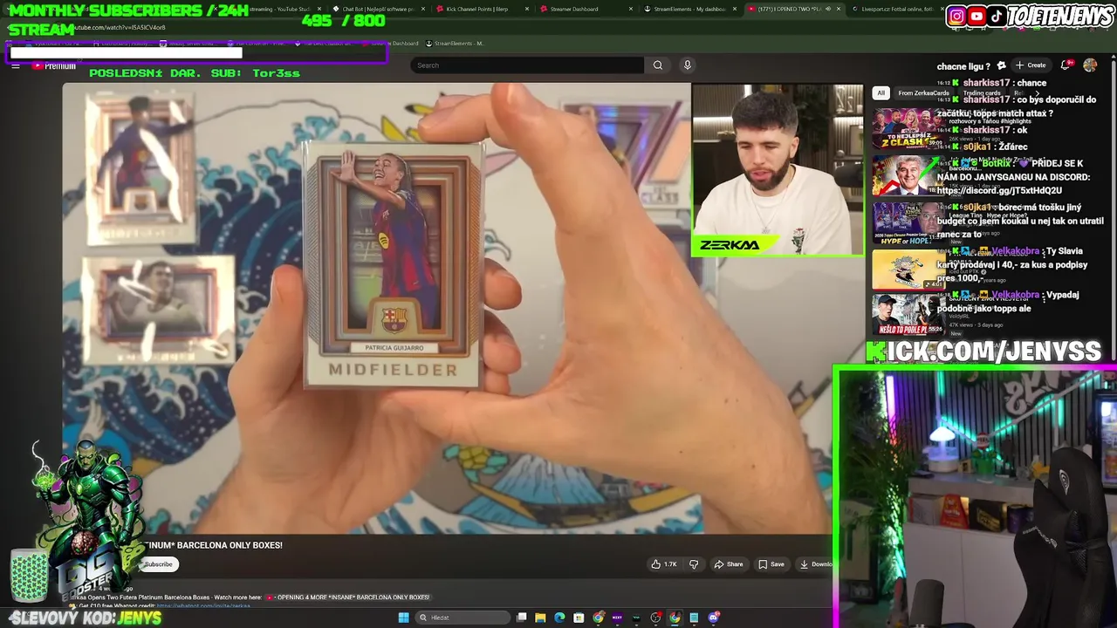Screen dimensions: 1117x628
Task: Launch Microsoft Edge from the taskbar
Action: click(559, 618)
